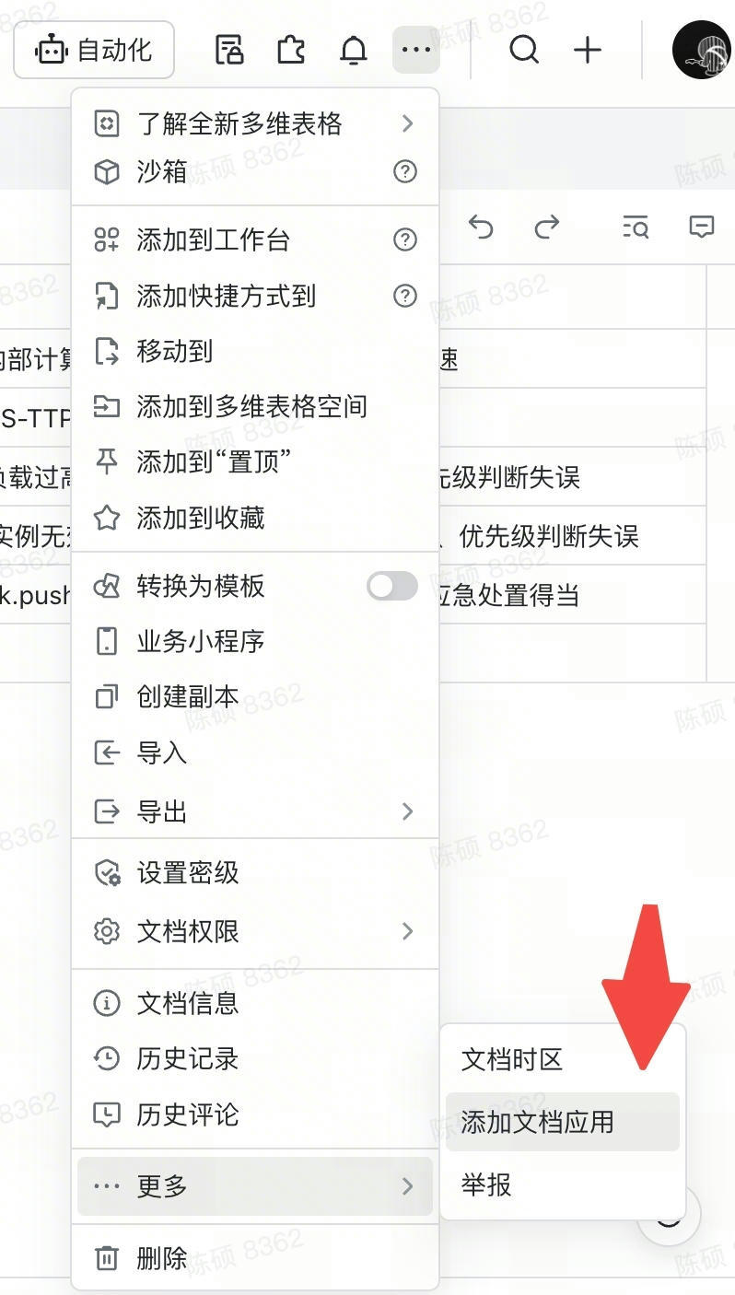Screen dimensions: 735x1295
Task: Click the plus icon in top bar
Action: 587,50
